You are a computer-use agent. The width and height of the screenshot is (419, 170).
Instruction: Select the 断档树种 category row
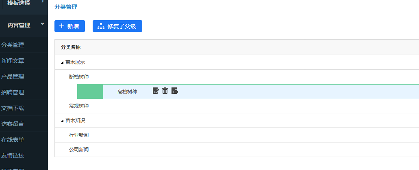[237, 77]
